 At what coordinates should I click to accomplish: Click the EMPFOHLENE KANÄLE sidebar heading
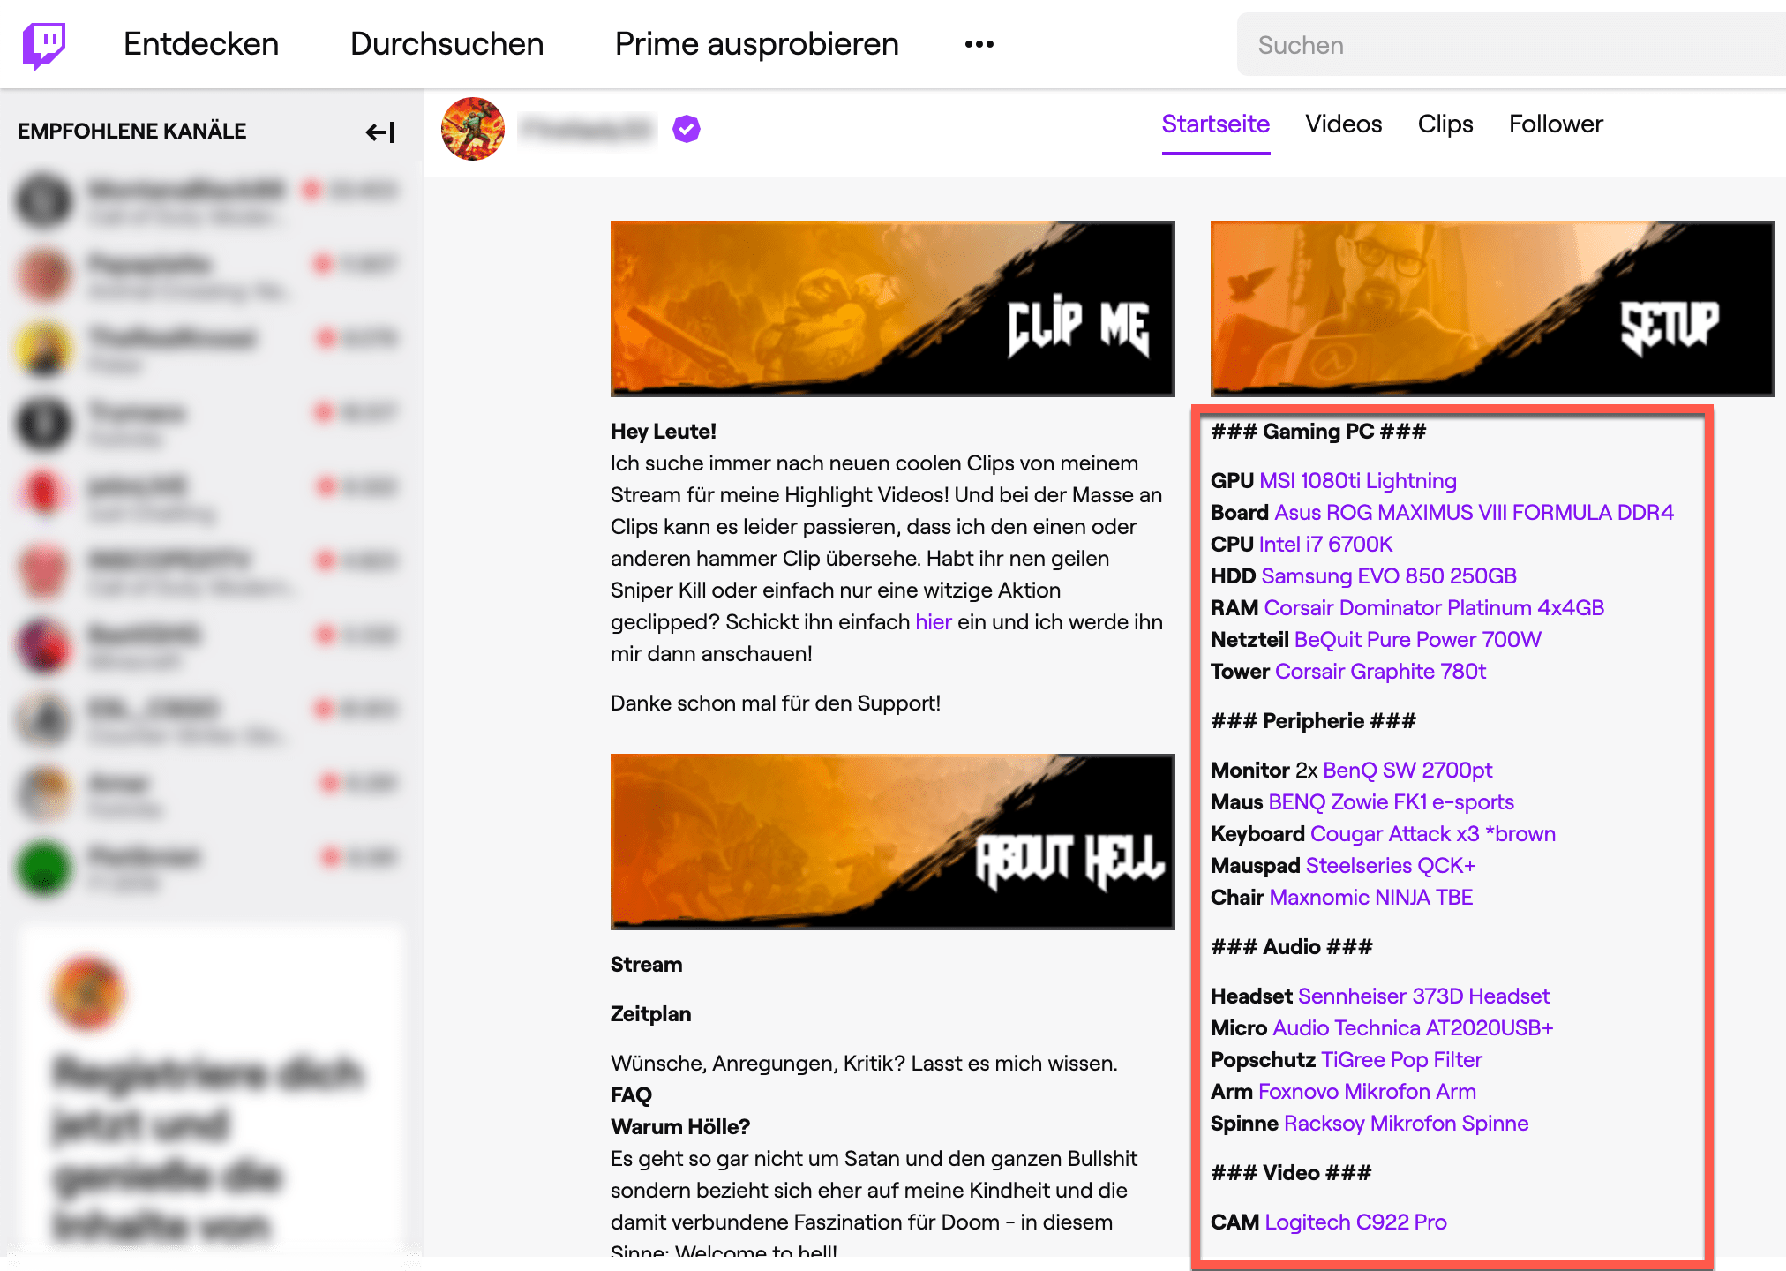point(132,132)
